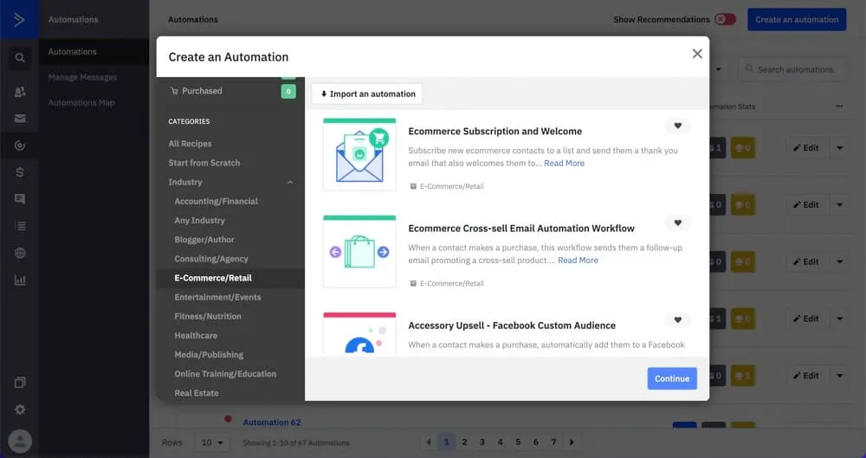Viewport: 866px width, 458px height.
Task: Click the Continue button
Action: [x=671, y=378]
